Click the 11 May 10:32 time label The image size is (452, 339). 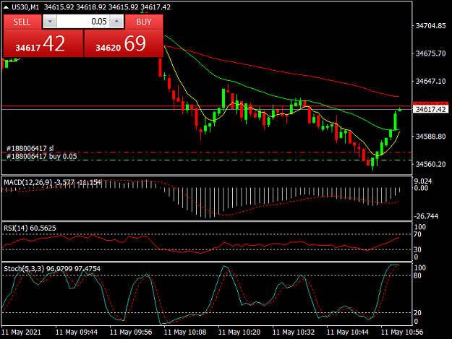pos(294,332)
